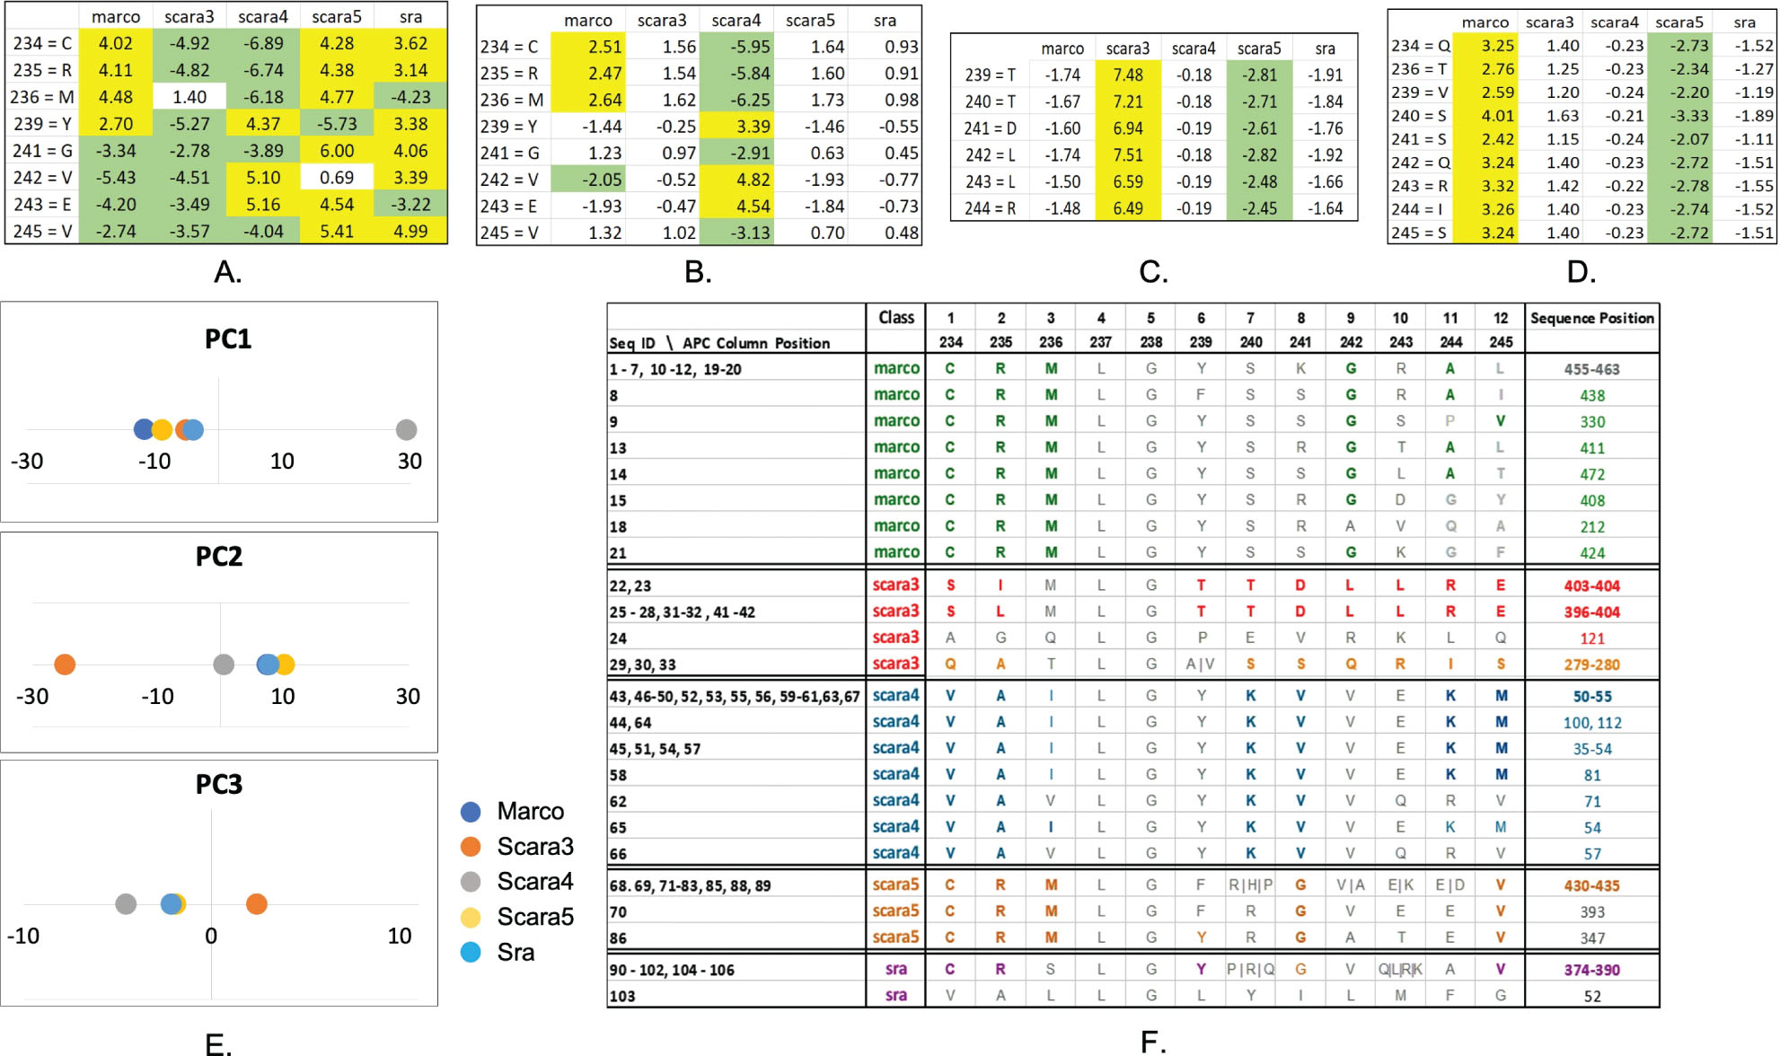This screenshot has height=1056, width=1780.
Task: Click 7.48 cell in table C
Action: click(x=1128, y=75)
